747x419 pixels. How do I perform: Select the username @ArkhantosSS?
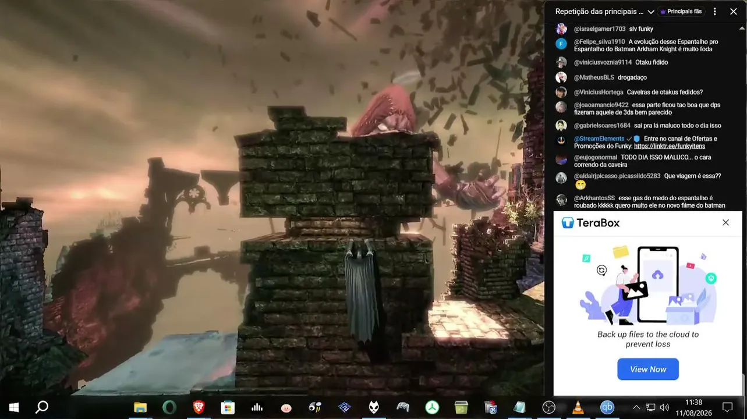(594, 198)
